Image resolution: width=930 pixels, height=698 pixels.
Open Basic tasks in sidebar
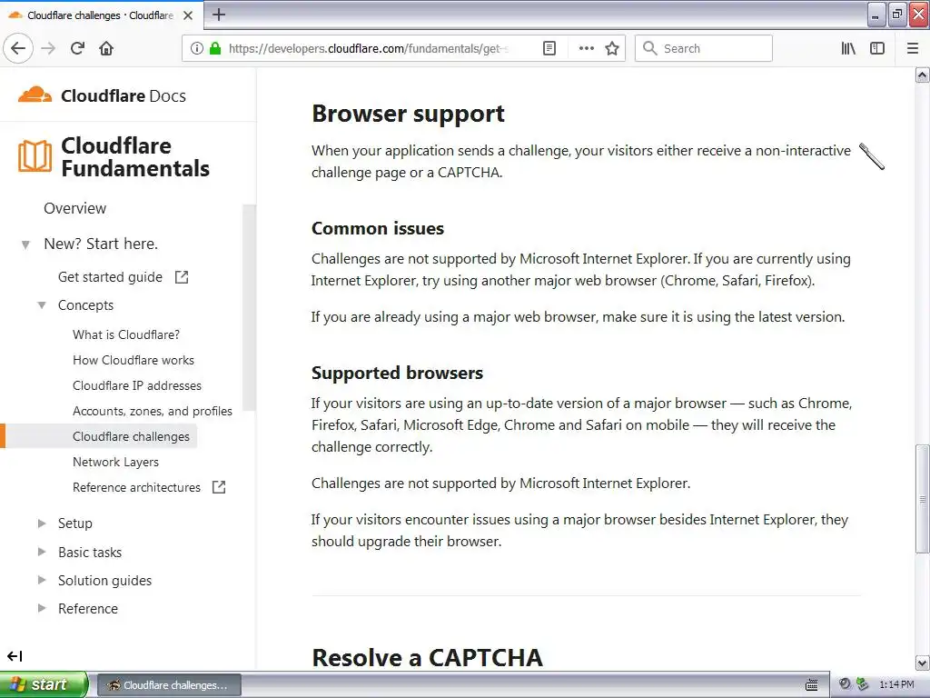click(90, 553)
